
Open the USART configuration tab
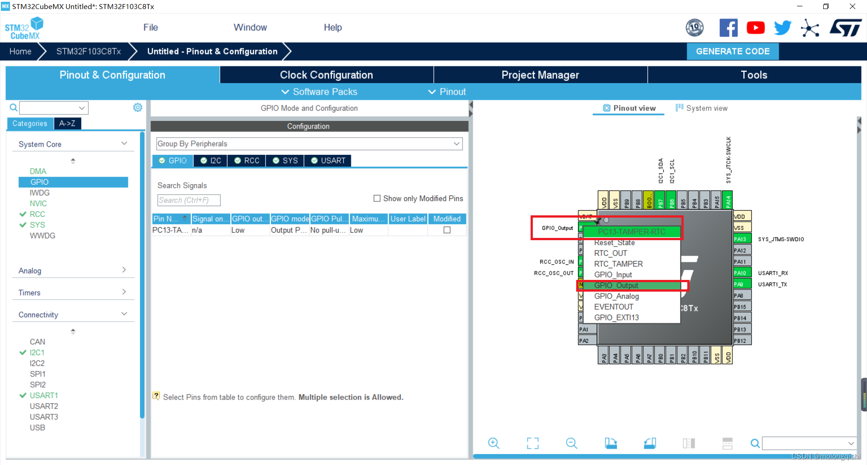click(x=328, y=161)
